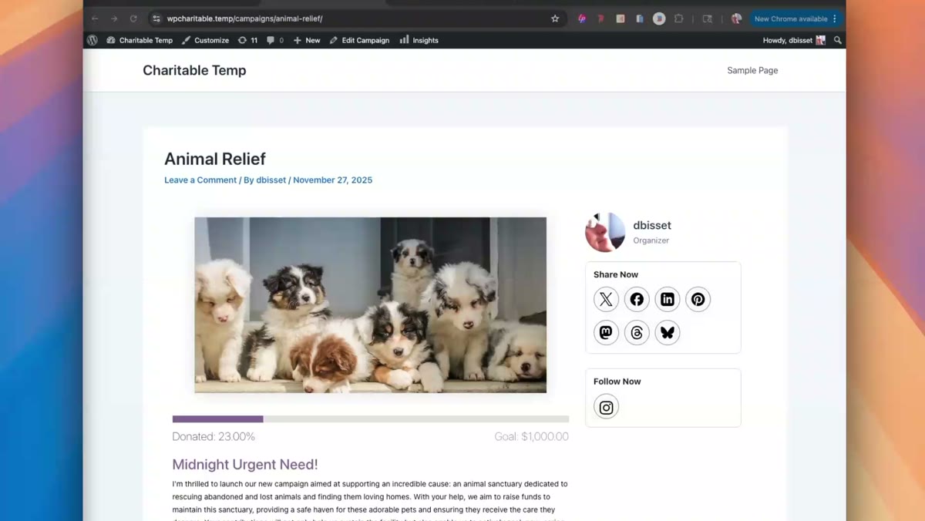Open the Howdy, dbisset account menu
Image resolution: width=925 pixels, height=521 pixels.
(x=794, y=40)
